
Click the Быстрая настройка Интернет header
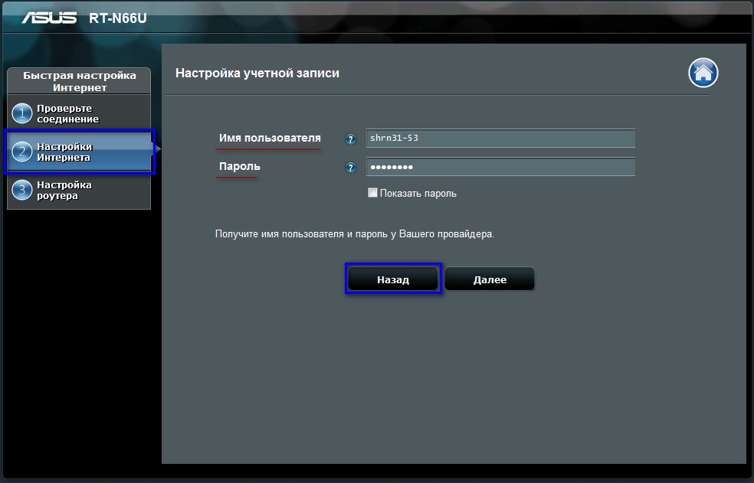[80, 81]
